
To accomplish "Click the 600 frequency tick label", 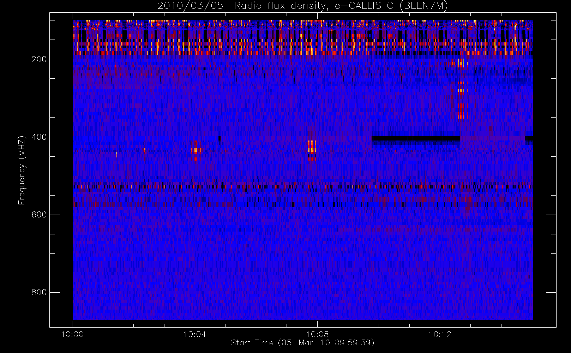I will (39, 215).
